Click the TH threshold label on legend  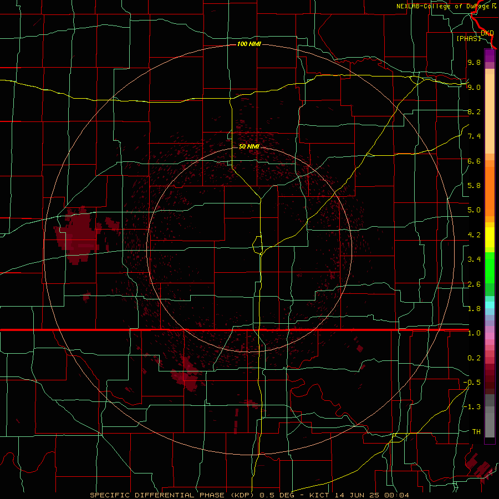tap(476, 432)
